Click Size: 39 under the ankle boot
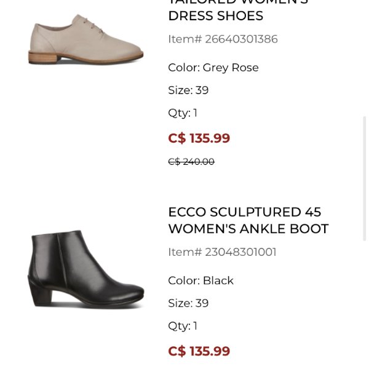This screenshot has width=369, height=369. coord(188,303)
